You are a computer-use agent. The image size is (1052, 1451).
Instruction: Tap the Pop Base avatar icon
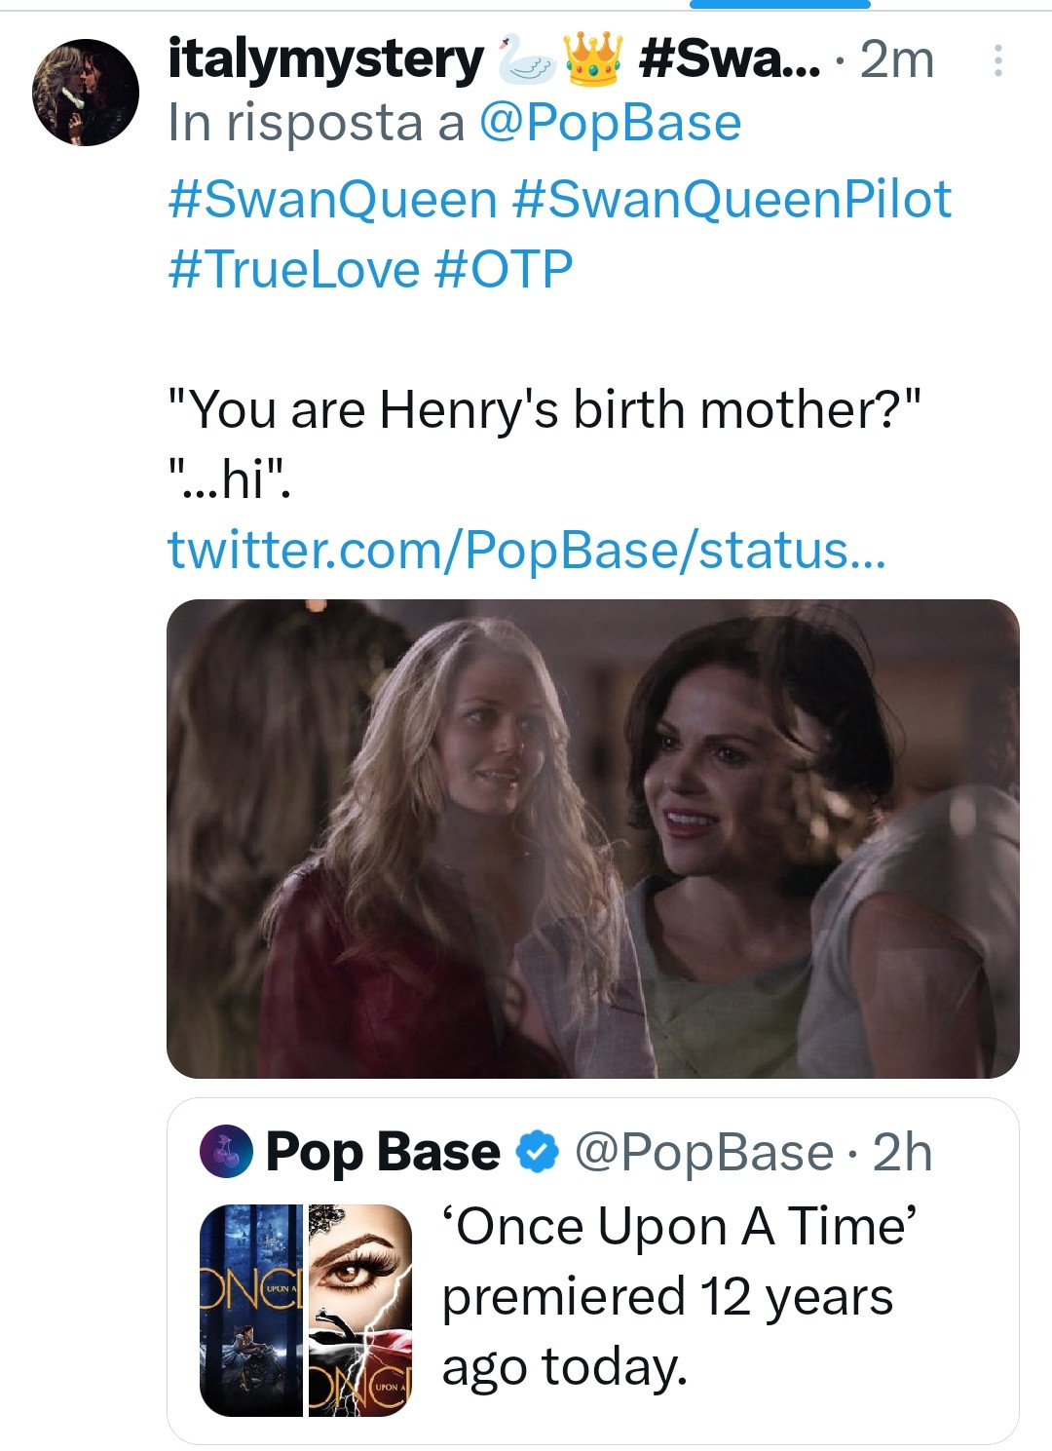(226, 1152)
